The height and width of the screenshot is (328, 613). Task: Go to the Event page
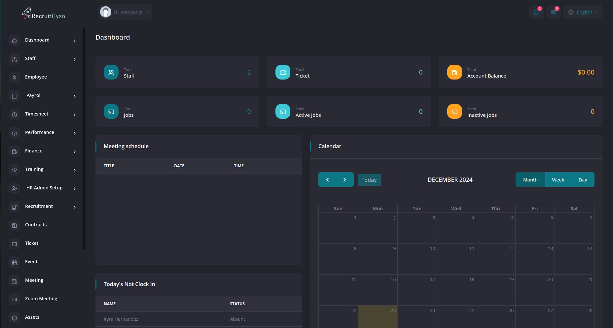tap(31, 262)
